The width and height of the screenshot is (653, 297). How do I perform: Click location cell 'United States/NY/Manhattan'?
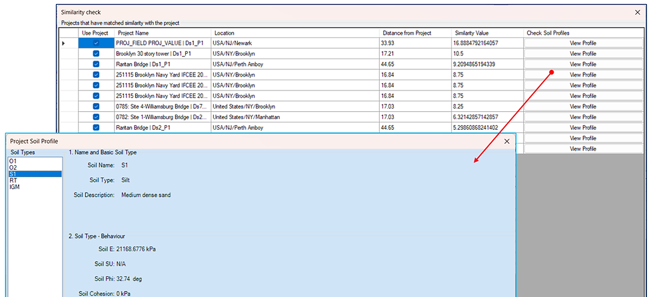point(295,117)
